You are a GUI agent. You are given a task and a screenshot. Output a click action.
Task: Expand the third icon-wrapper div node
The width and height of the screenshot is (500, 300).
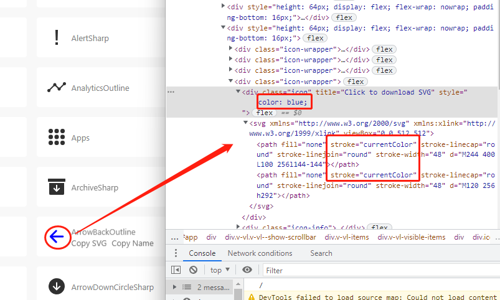[230, 70]
